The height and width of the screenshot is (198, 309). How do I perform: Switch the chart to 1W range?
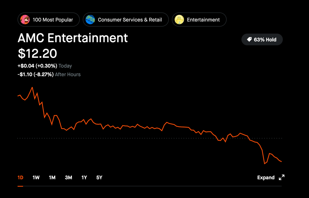[x=36, y=178]
